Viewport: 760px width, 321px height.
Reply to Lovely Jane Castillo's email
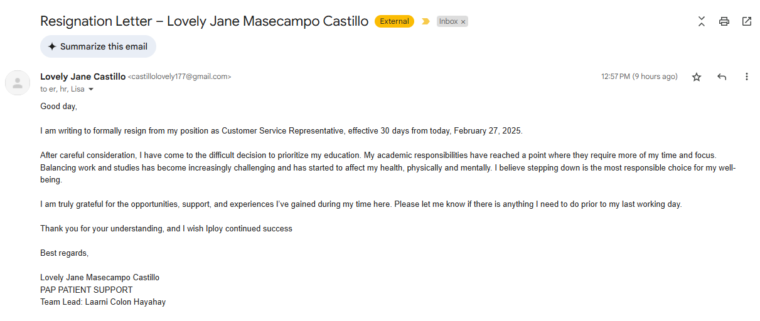point(722,76)
